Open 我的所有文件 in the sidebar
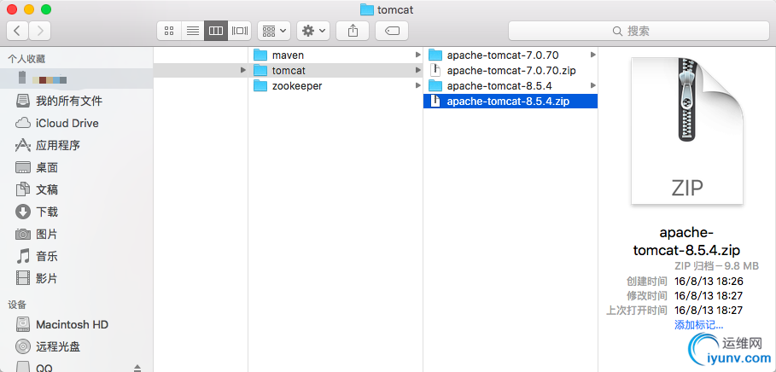776x372 pixels. coord(77,101)
